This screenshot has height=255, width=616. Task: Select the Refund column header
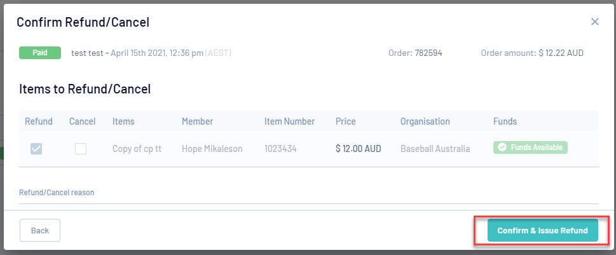click(x=39, y=121)
